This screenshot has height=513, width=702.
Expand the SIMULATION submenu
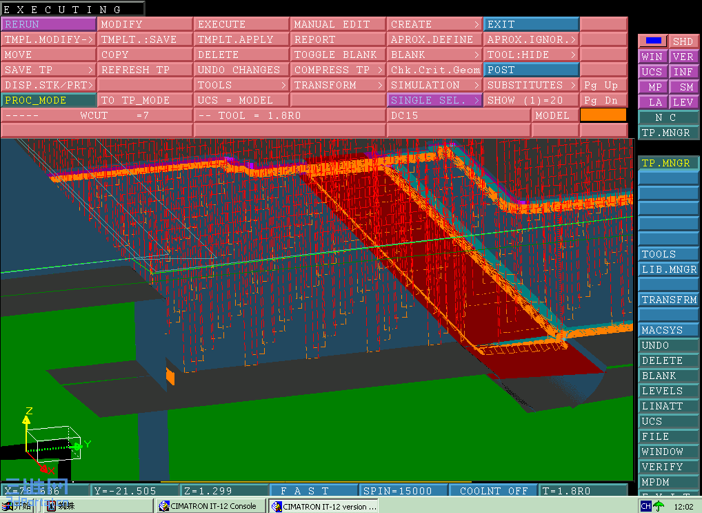click(434, 85)
